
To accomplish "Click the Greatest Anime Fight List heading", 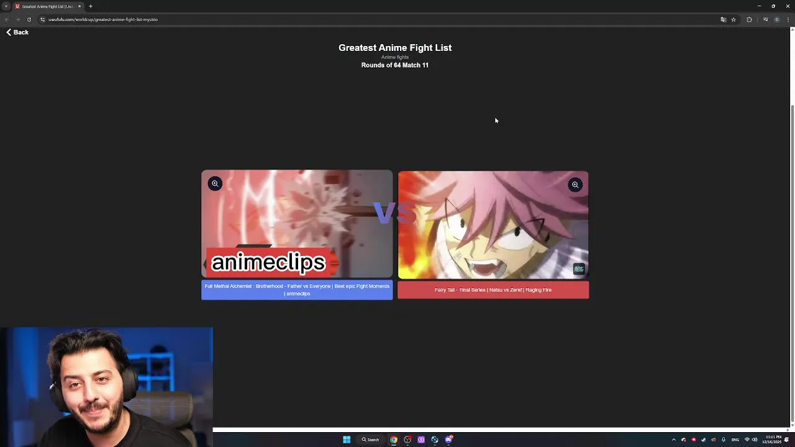I will tap(395, 48).
